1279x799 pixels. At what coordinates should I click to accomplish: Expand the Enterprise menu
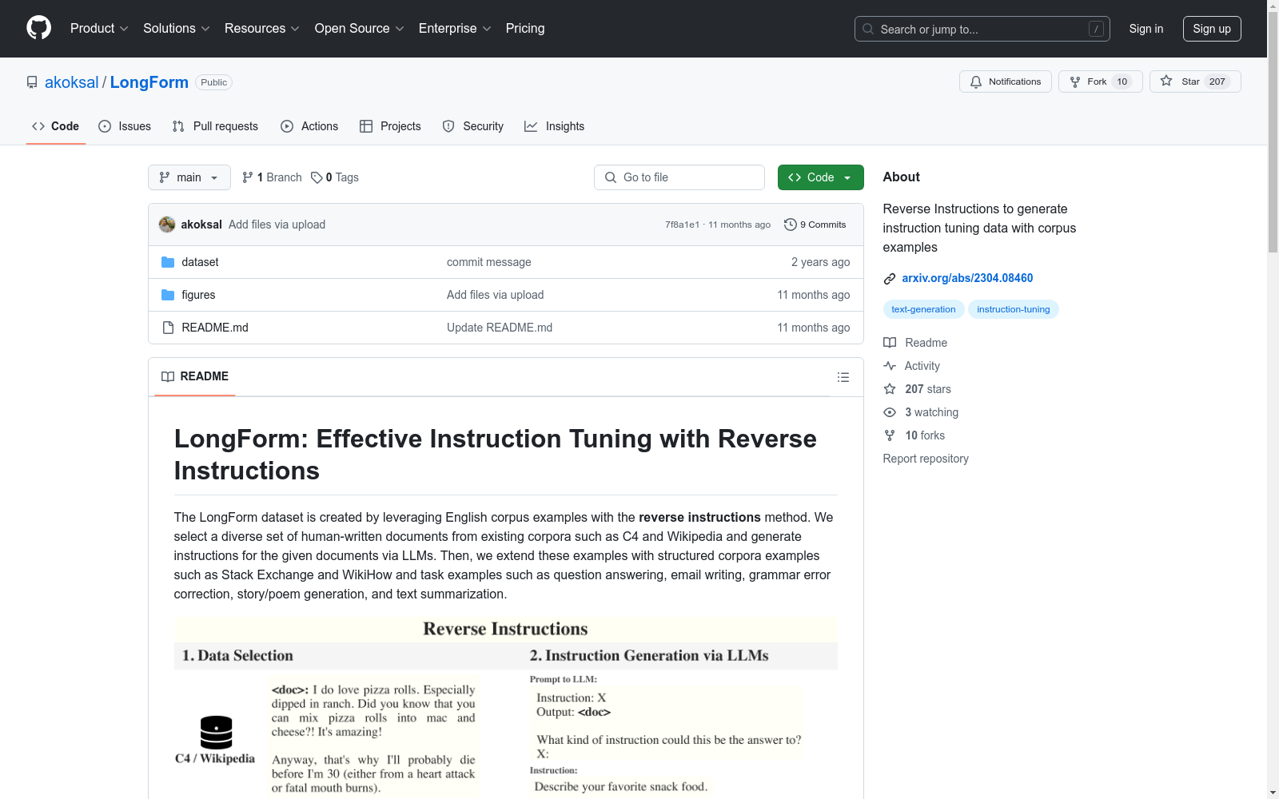click(455, 28)
